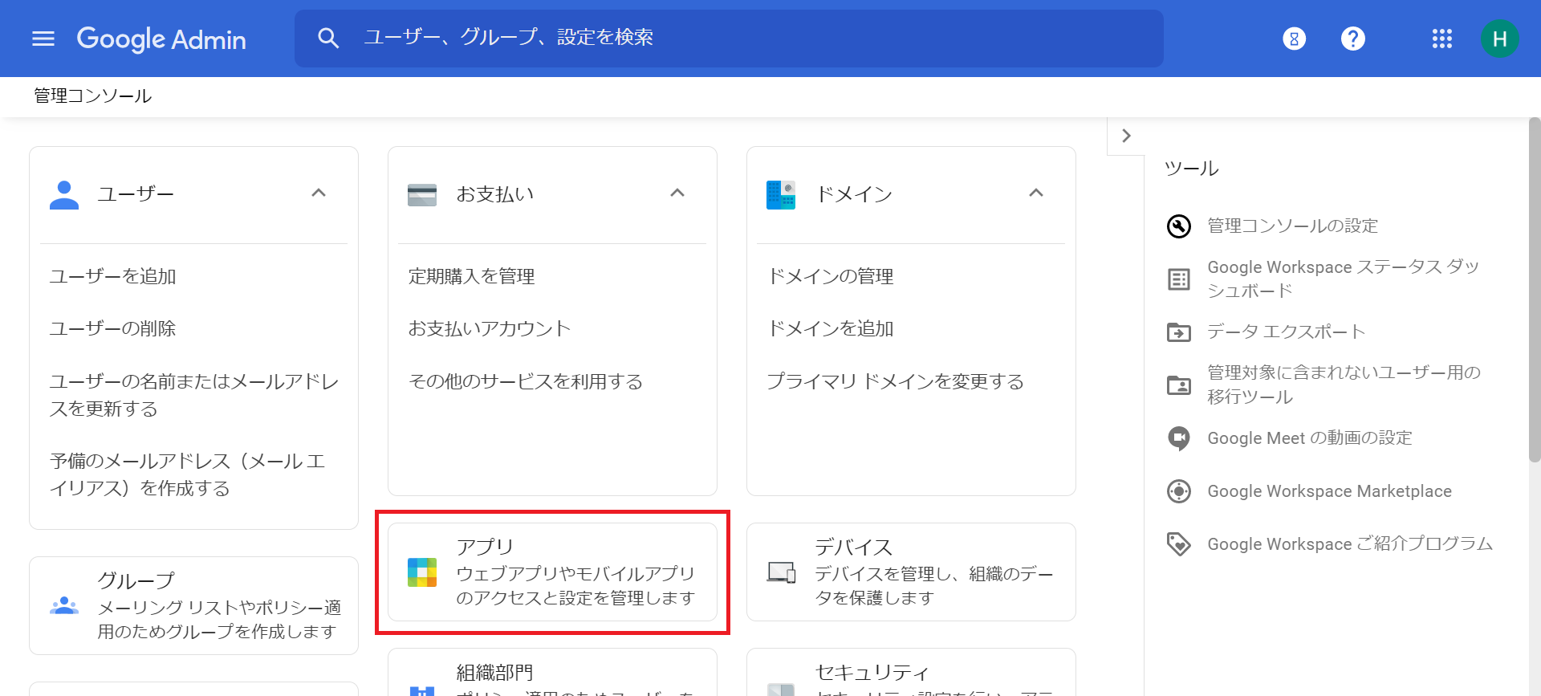1541x696 pixels.
Task: Open the hamburger main menu
Action: click(43, 39)
